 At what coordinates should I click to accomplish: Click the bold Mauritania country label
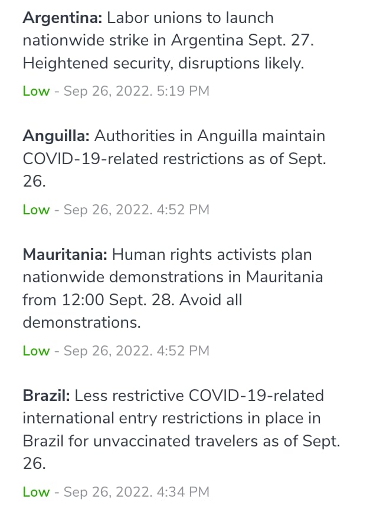pyautogui.click(x=65, y=255)
